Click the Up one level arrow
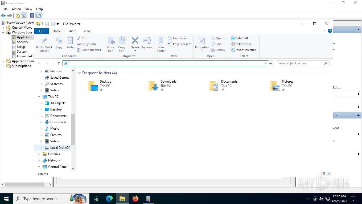This screenshot has width=362, height=204. click(59, 63)
